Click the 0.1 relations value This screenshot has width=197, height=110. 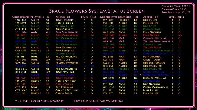[x=48, y=32]
